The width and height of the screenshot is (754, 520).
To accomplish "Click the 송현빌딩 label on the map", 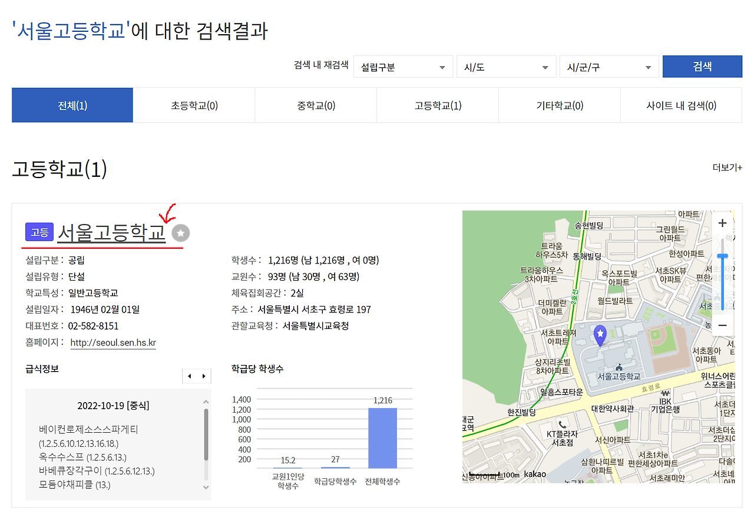I will (589, 226).
